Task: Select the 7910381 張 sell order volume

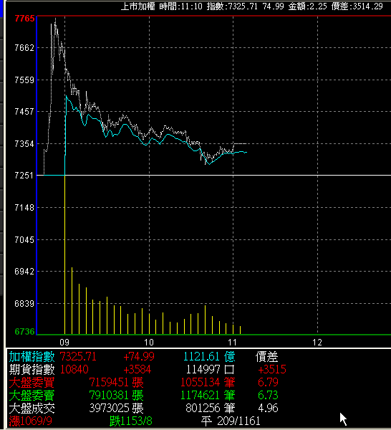Action: (x=117, y=396)
